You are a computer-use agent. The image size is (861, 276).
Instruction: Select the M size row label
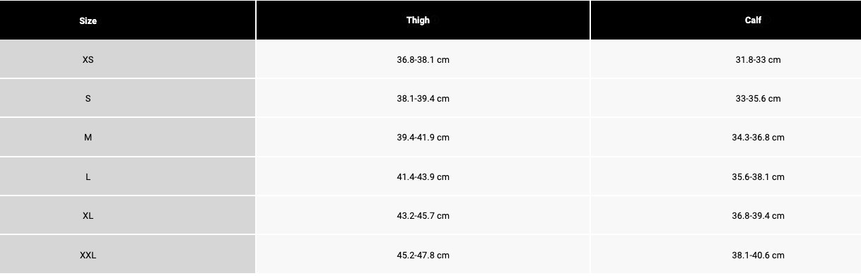coord(88,138)
